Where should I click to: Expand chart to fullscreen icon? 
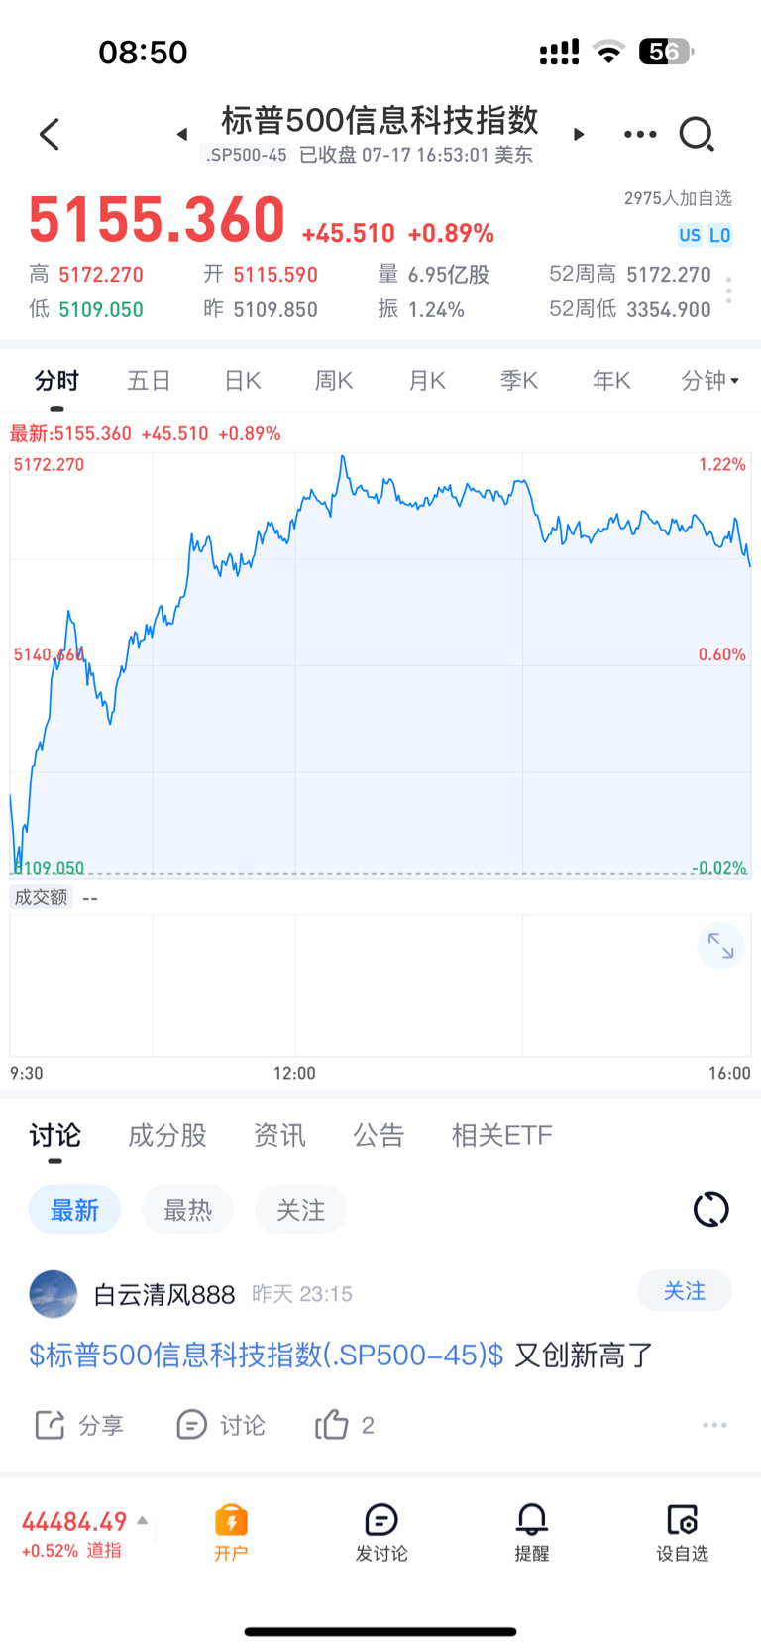(720, 947)
